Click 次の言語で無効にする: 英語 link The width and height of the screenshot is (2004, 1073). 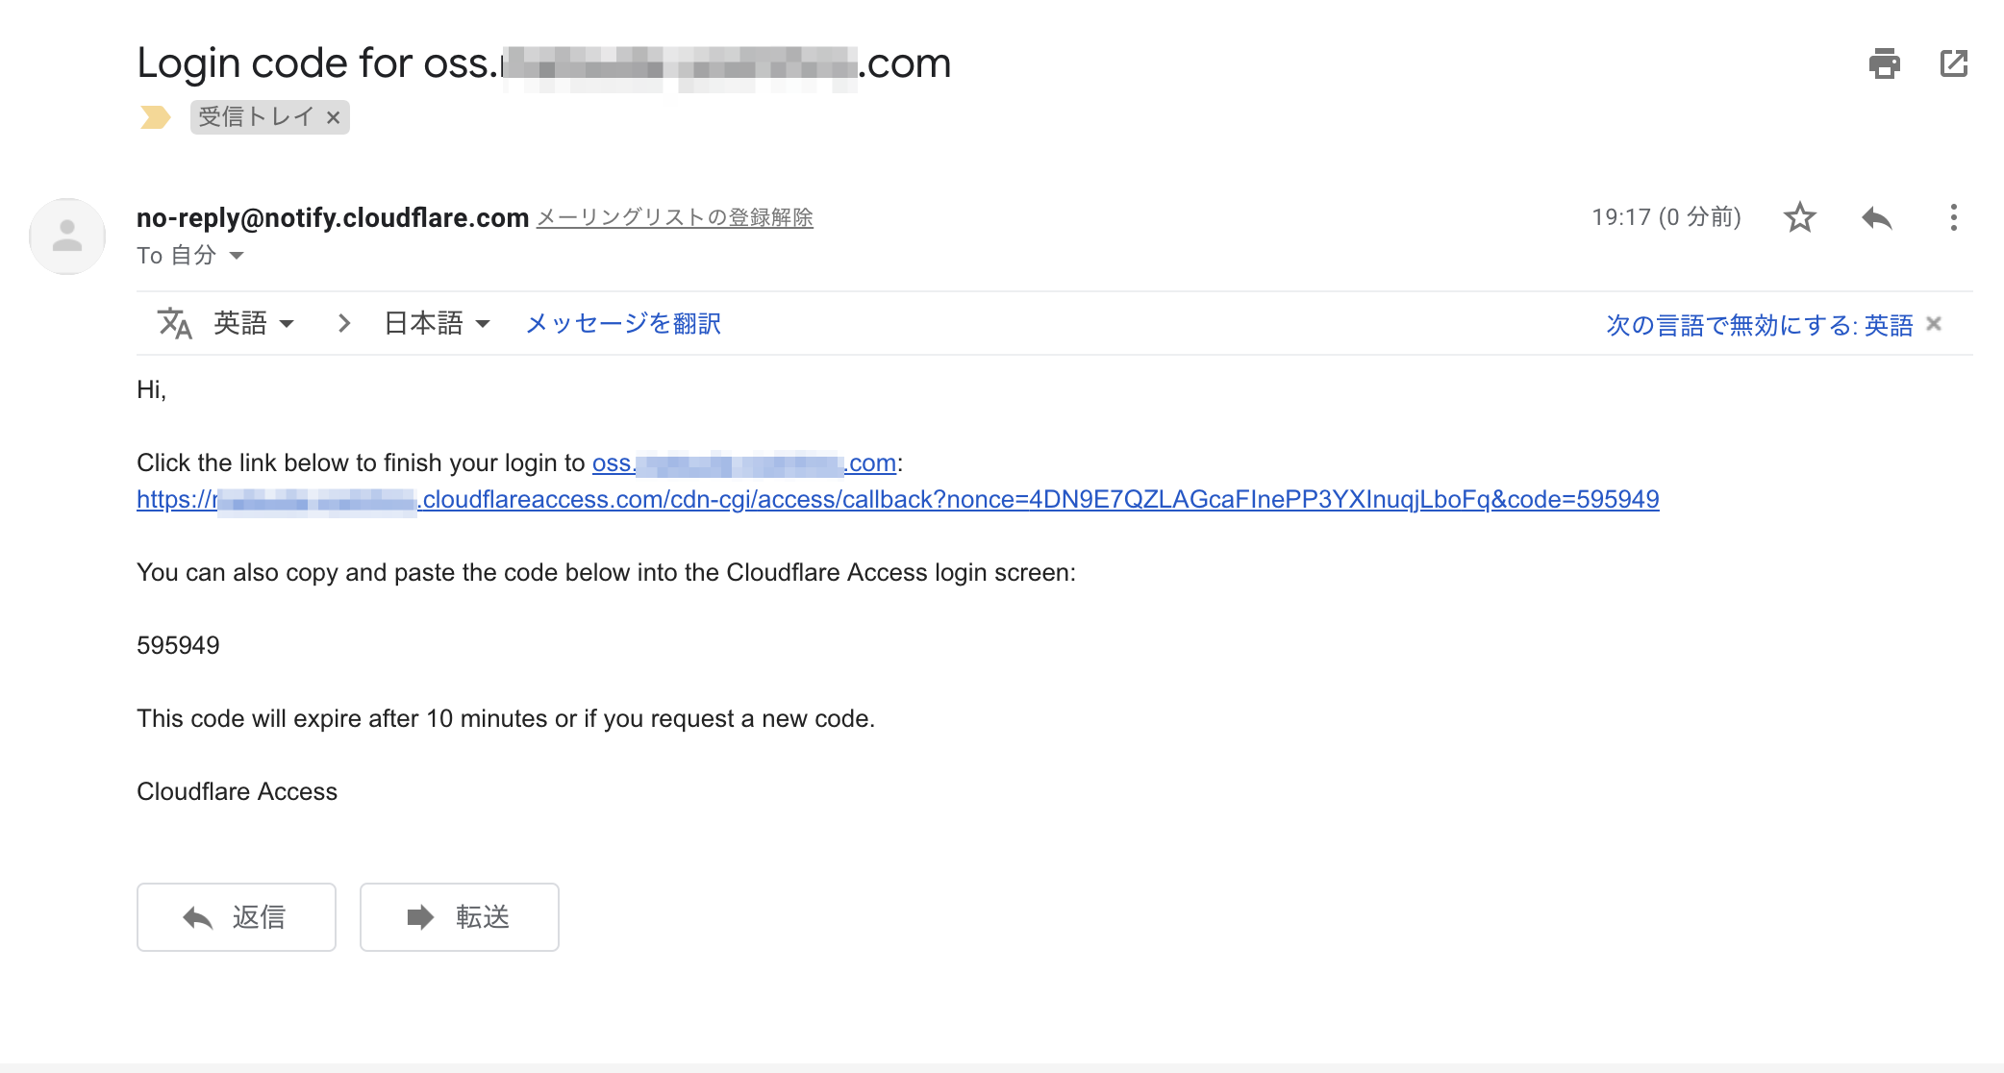pos(1759,325)
